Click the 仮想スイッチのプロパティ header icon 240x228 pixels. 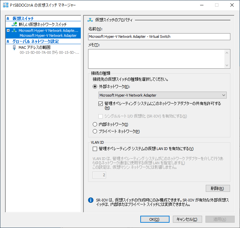tap(90, 20)
